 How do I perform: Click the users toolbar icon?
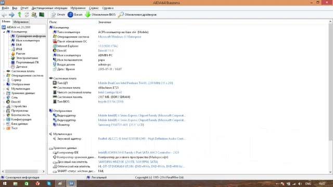coord(34,15)
